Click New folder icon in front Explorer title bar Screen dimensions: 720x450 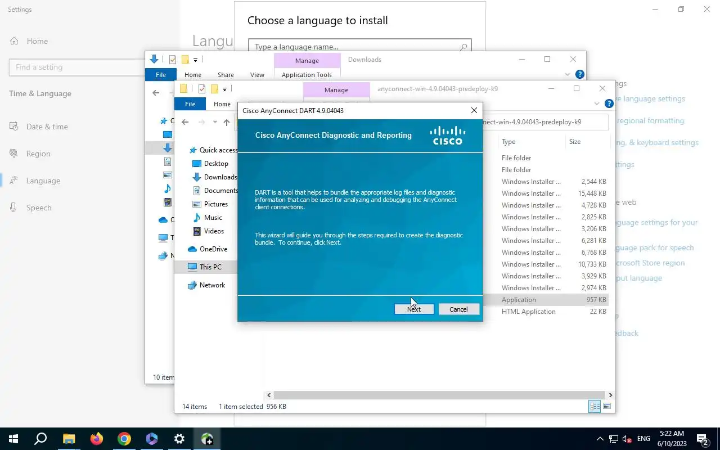(214, 89)
